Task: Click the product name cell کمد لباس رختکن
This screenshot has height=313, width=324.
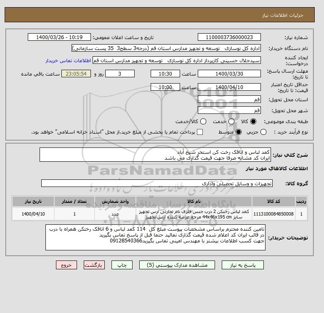Action: point(194,214)
